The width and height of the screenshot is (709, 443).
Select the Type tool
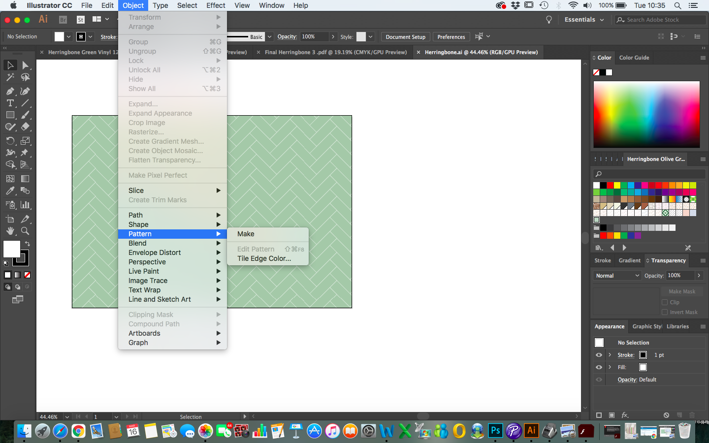(9, 102)
